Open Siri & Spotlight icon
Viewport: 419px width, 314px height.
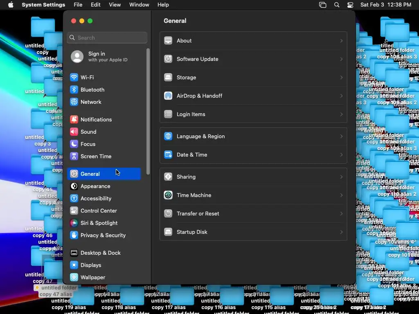[x=74, y=223]
